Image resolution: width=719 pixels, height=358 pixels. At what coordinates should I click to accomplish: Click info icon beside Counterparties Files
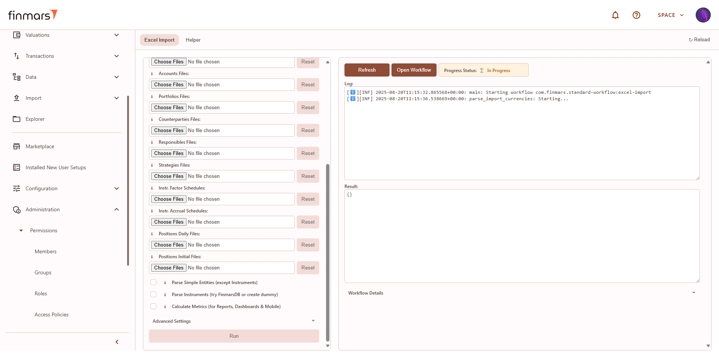(152, 119)
